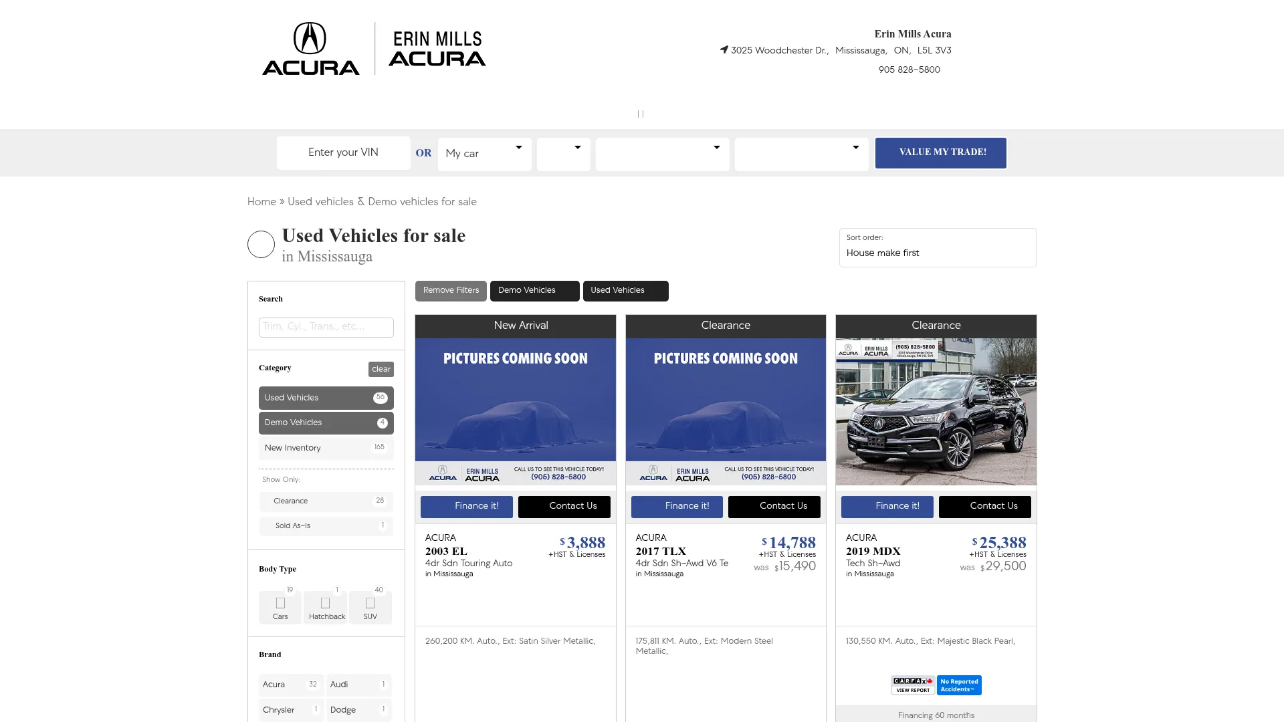Select the SUV body type icon
Image resolution: width=1284 pixels, height=722 pixels.
(370, 607)
